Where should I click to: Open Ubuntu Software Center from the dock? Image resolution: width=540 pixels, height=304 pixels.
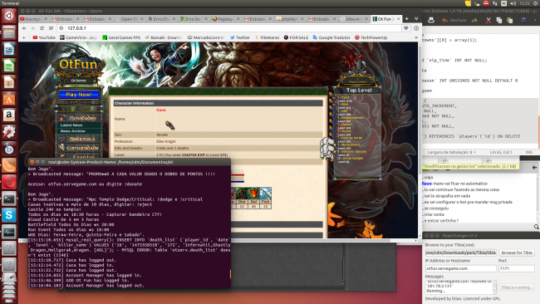click(9, 99)
